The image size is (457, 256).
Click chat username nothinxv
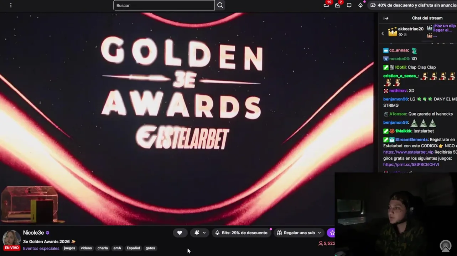click(x=398, y=91)
